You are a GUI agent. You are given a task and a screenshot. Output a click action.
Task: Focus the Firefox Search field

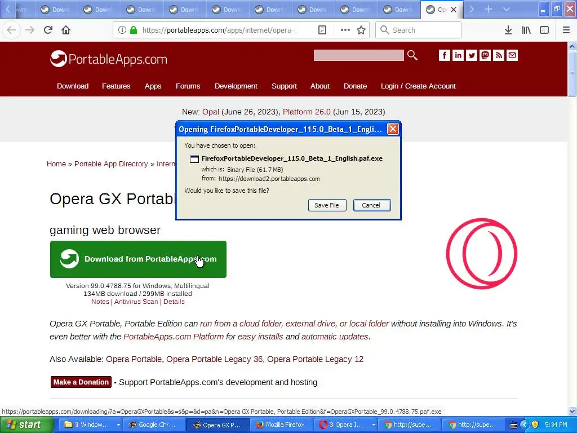pyautogui.click(x=419, y=30)
